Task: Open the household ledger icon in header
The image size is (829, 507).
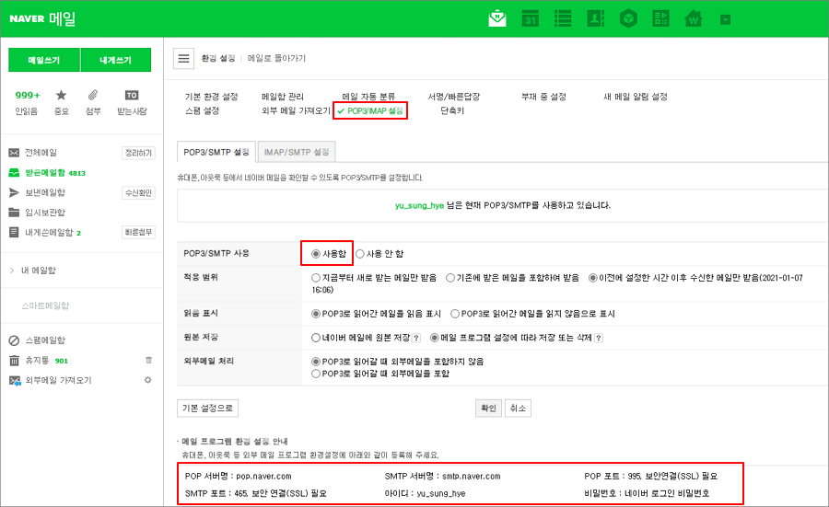Action: [660, 18]
